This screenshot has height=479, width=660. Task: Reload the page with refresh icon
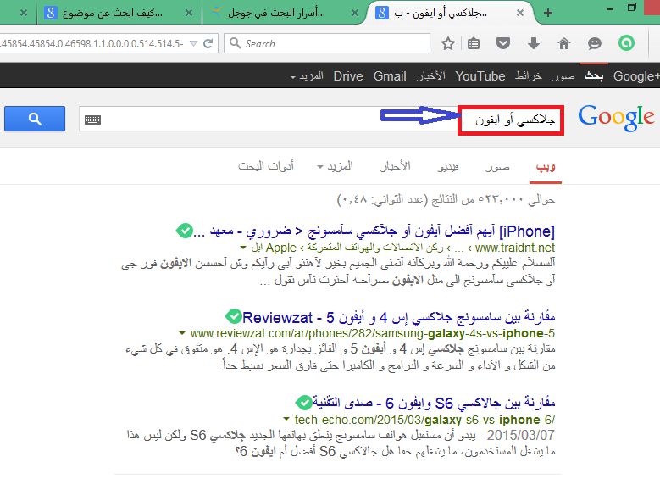208,43
